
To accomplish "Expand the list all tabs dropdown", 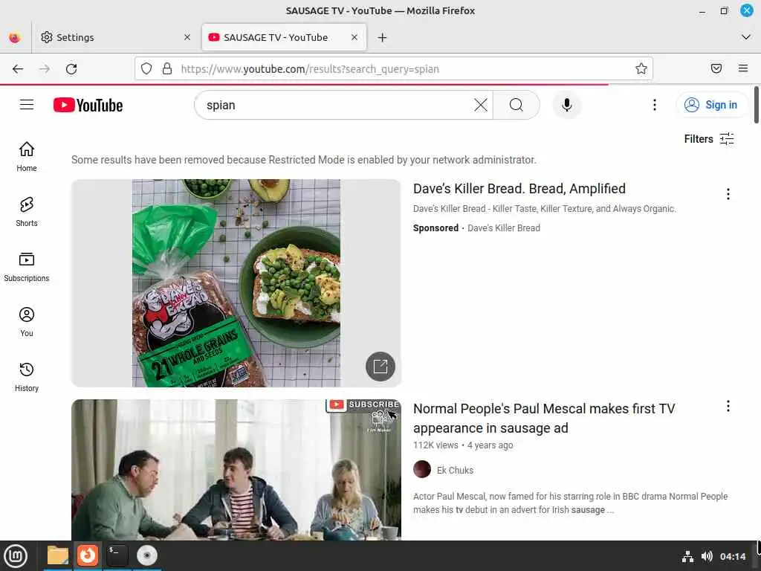I will click(746, 37).
